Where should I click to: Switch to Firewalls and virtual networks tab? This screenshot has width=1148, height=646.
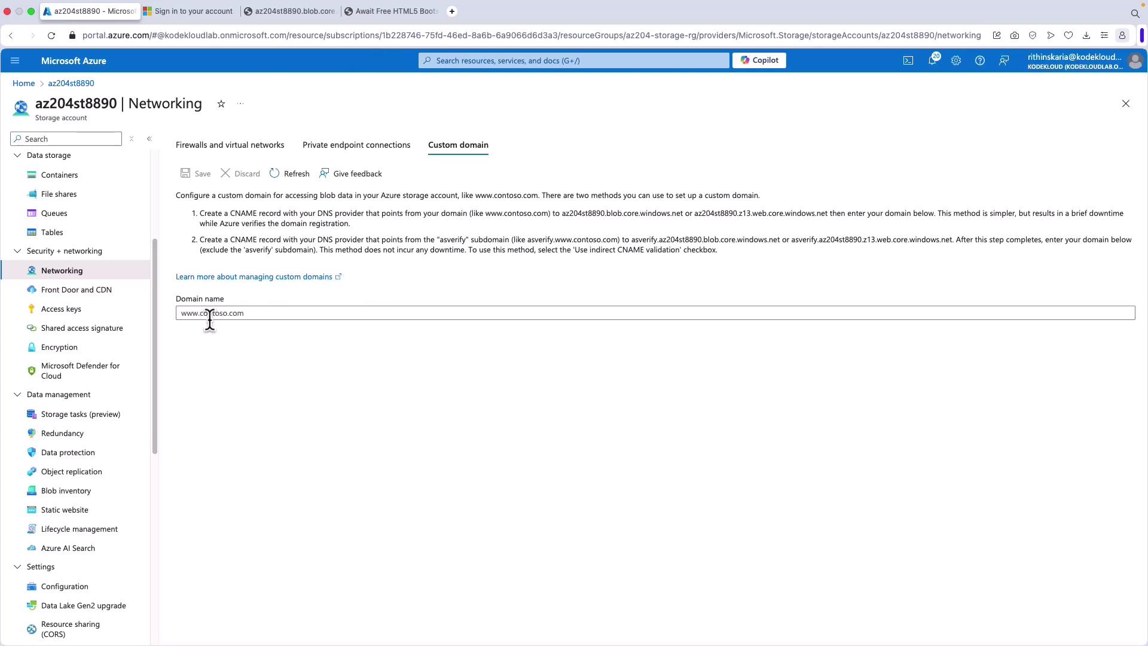click(x=230, y=145)
